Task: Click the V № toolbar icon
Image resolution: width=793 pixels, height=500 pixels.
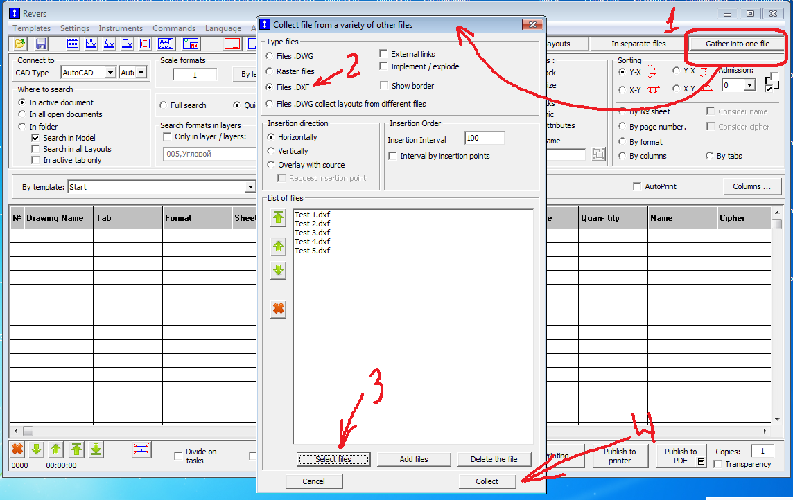Action: pyautogui.click(x=191, y=44)
